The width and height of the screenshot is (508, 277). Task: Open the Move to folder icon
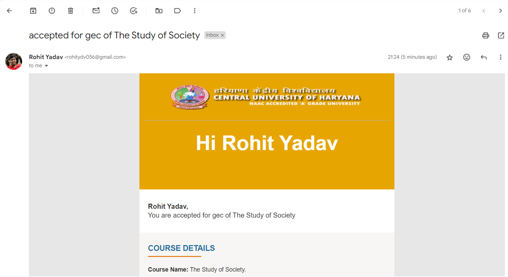point(159,11)
